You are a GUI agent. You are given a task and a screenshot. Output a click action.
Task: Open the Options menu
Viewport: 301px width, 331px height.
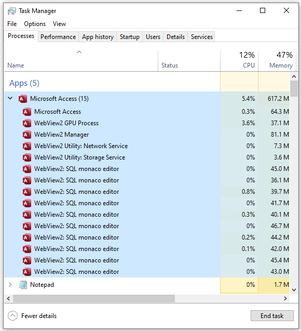coord(35,24)
